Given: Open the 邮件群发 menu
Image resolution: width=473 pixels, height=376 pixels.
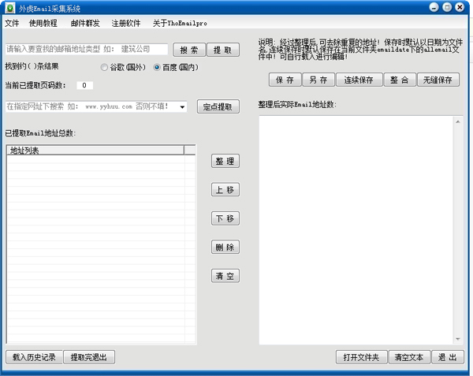Looking at the screenshot, I should 85,24.
